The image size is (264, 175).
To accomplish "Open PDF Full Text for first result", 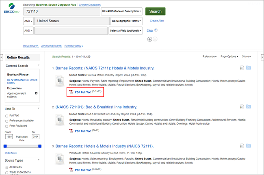I will coord(83,92).
